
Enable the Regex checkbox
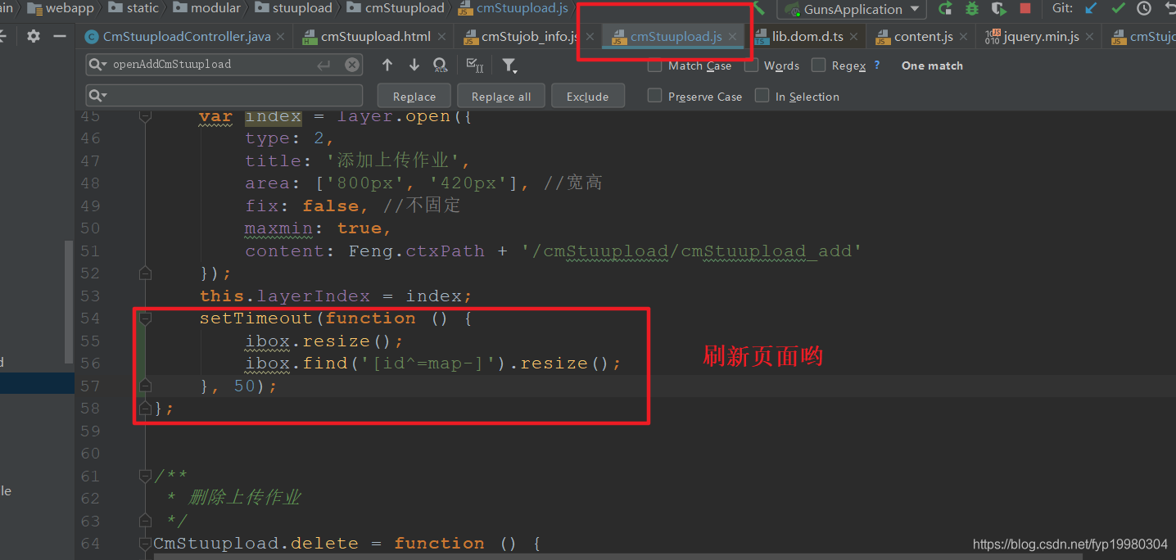point(818,65)
